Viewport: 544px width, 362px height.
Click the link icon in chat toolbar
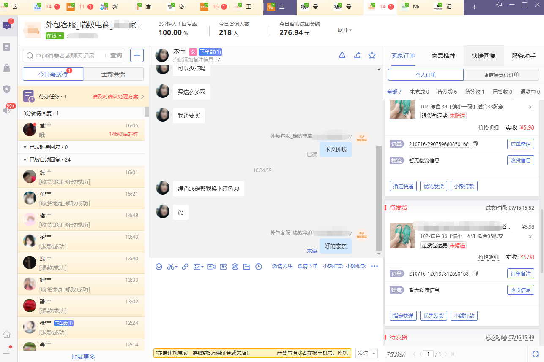(x=185, y=267)
